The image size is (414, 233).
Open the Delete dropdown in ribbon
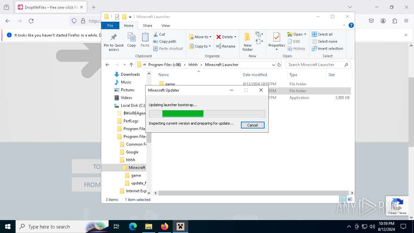(226, 37)
